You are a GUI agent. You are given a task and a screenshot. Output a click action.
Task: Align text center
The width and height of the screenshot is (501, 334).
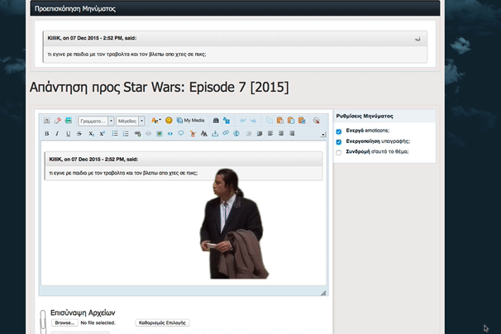pyautogui.click(x=281, y=133)
